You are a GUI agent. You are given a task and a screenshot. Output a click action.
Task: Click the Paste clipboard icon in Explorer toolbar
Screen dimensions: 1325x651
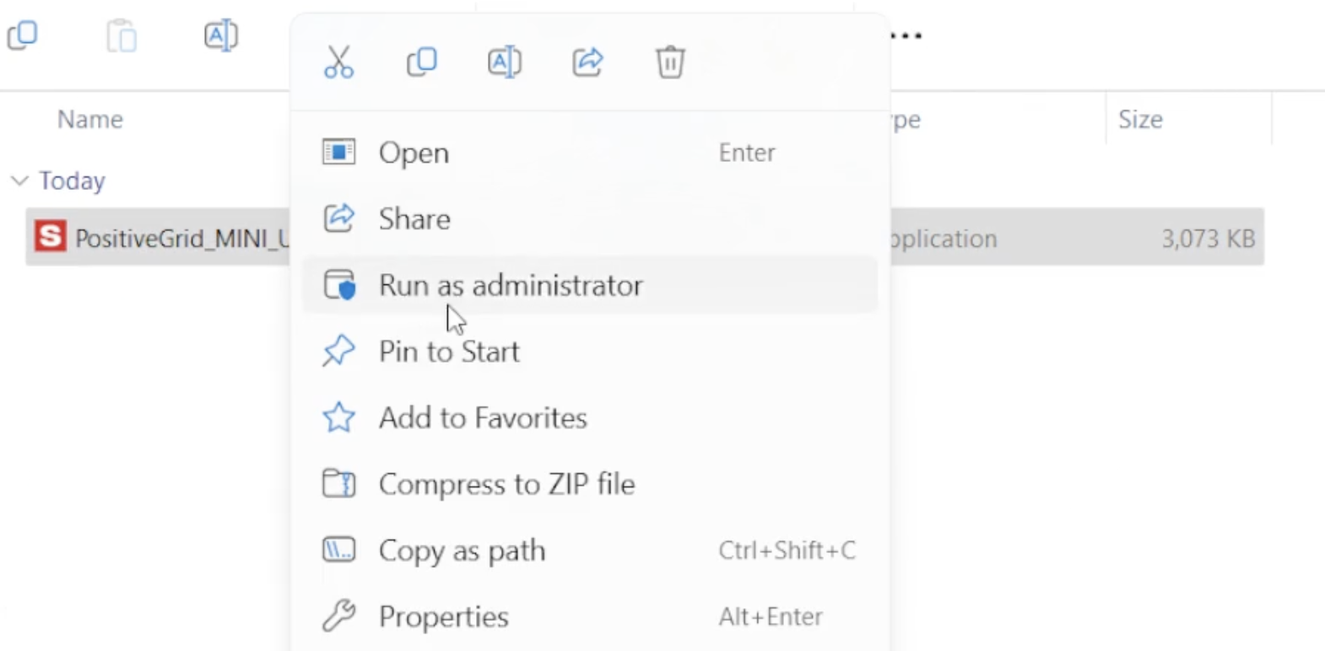coord(122,35)
